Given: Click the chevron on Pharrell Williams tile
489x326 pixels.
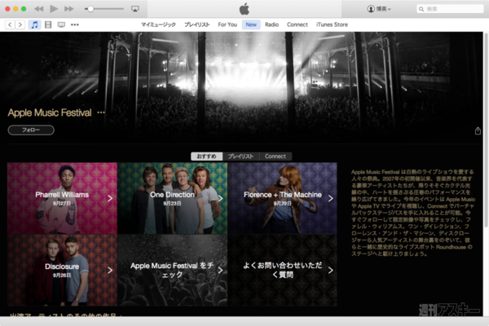Looking at the screenshot, I should point(110,198).
